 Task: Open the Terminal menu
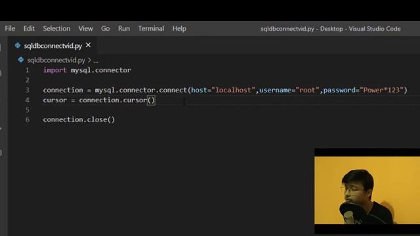pyautogui.click(x=151, y=28)
